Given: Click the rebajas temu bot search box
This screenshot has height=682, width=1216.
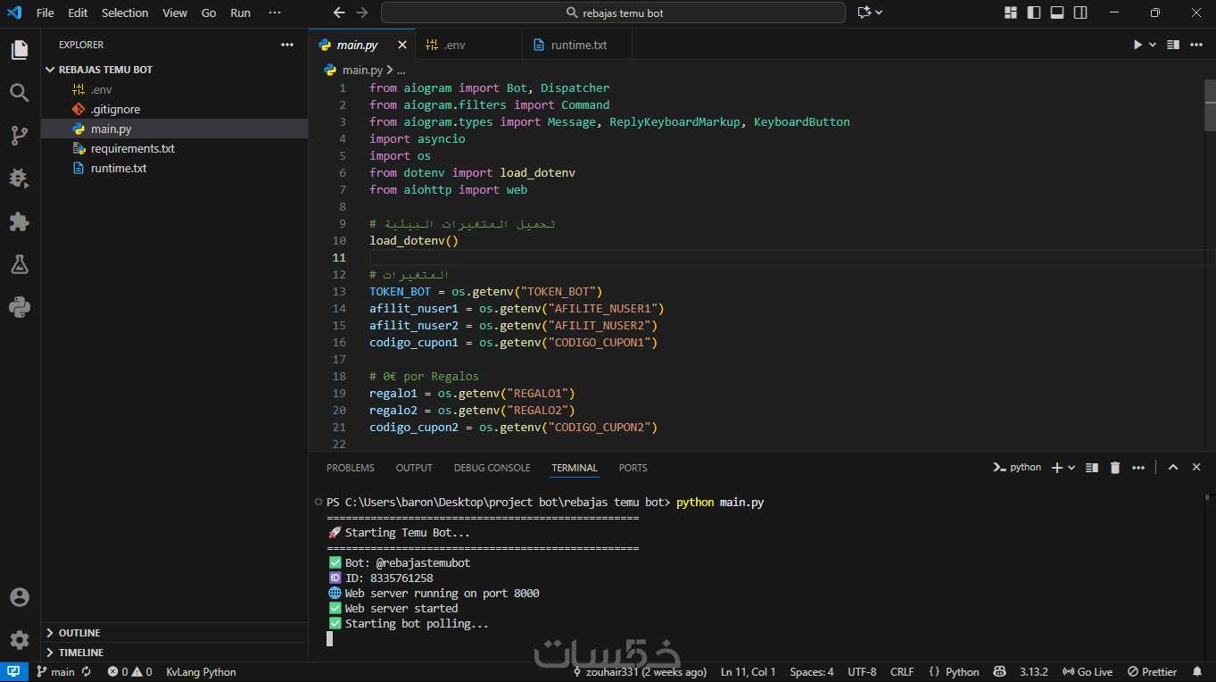Looking at the screenshot, I should click(613, 12).
